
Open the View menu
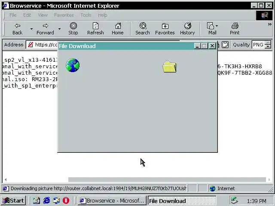pos(43,15)
